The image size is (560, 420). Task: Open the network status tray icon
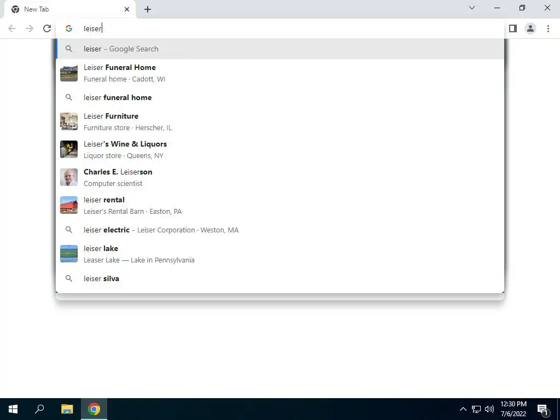click(x=476, y=409)
